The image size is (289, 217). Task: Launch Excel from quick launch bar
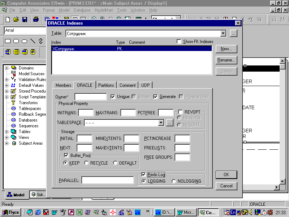tap(79, 212)
